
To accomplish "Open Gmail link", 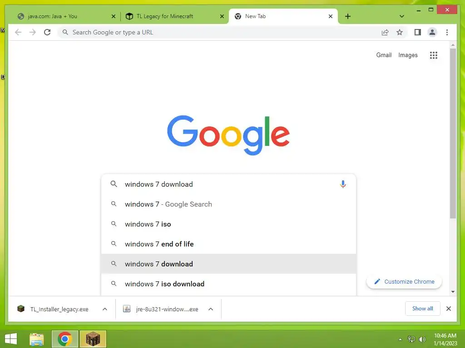I will tap(384, 55).
